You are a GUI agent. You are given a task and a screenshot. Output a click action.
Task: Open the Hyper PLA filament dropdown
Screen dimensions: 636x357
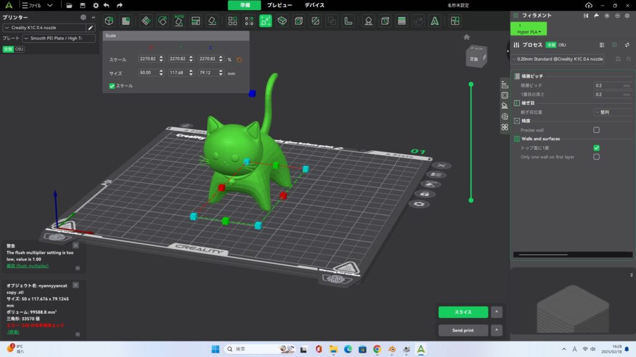[x=529, y=32]
